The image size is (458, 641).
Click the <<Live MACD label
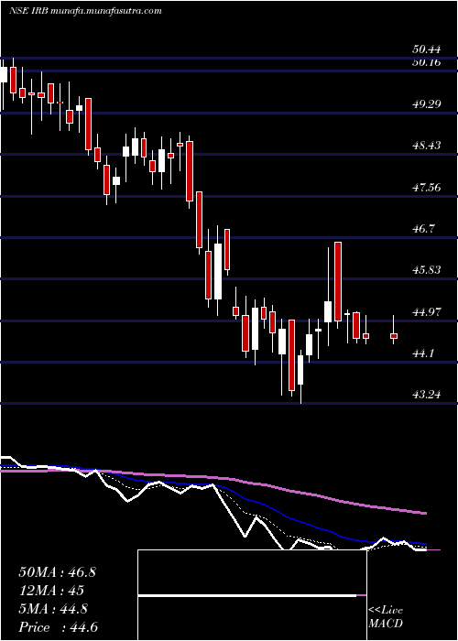(x=386, y=617)
